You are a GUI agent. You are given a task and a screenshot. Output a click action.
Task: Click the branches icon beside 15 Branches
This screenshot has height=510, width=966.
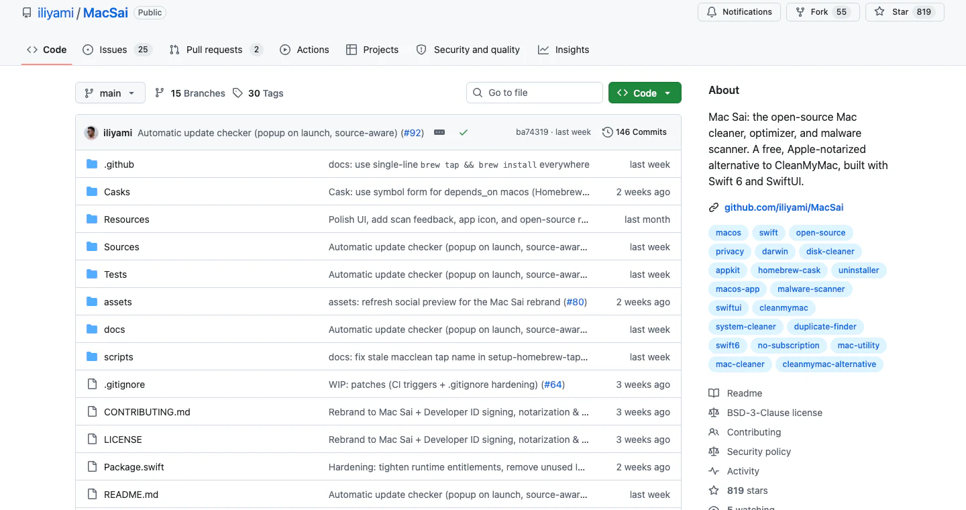tap(160, 93)
